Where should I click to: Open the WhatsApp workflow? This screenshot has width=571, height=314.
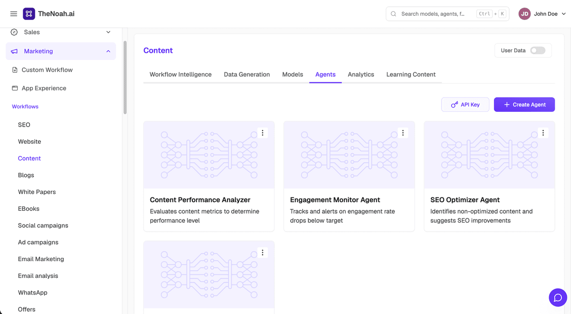[x=33, y=293]
